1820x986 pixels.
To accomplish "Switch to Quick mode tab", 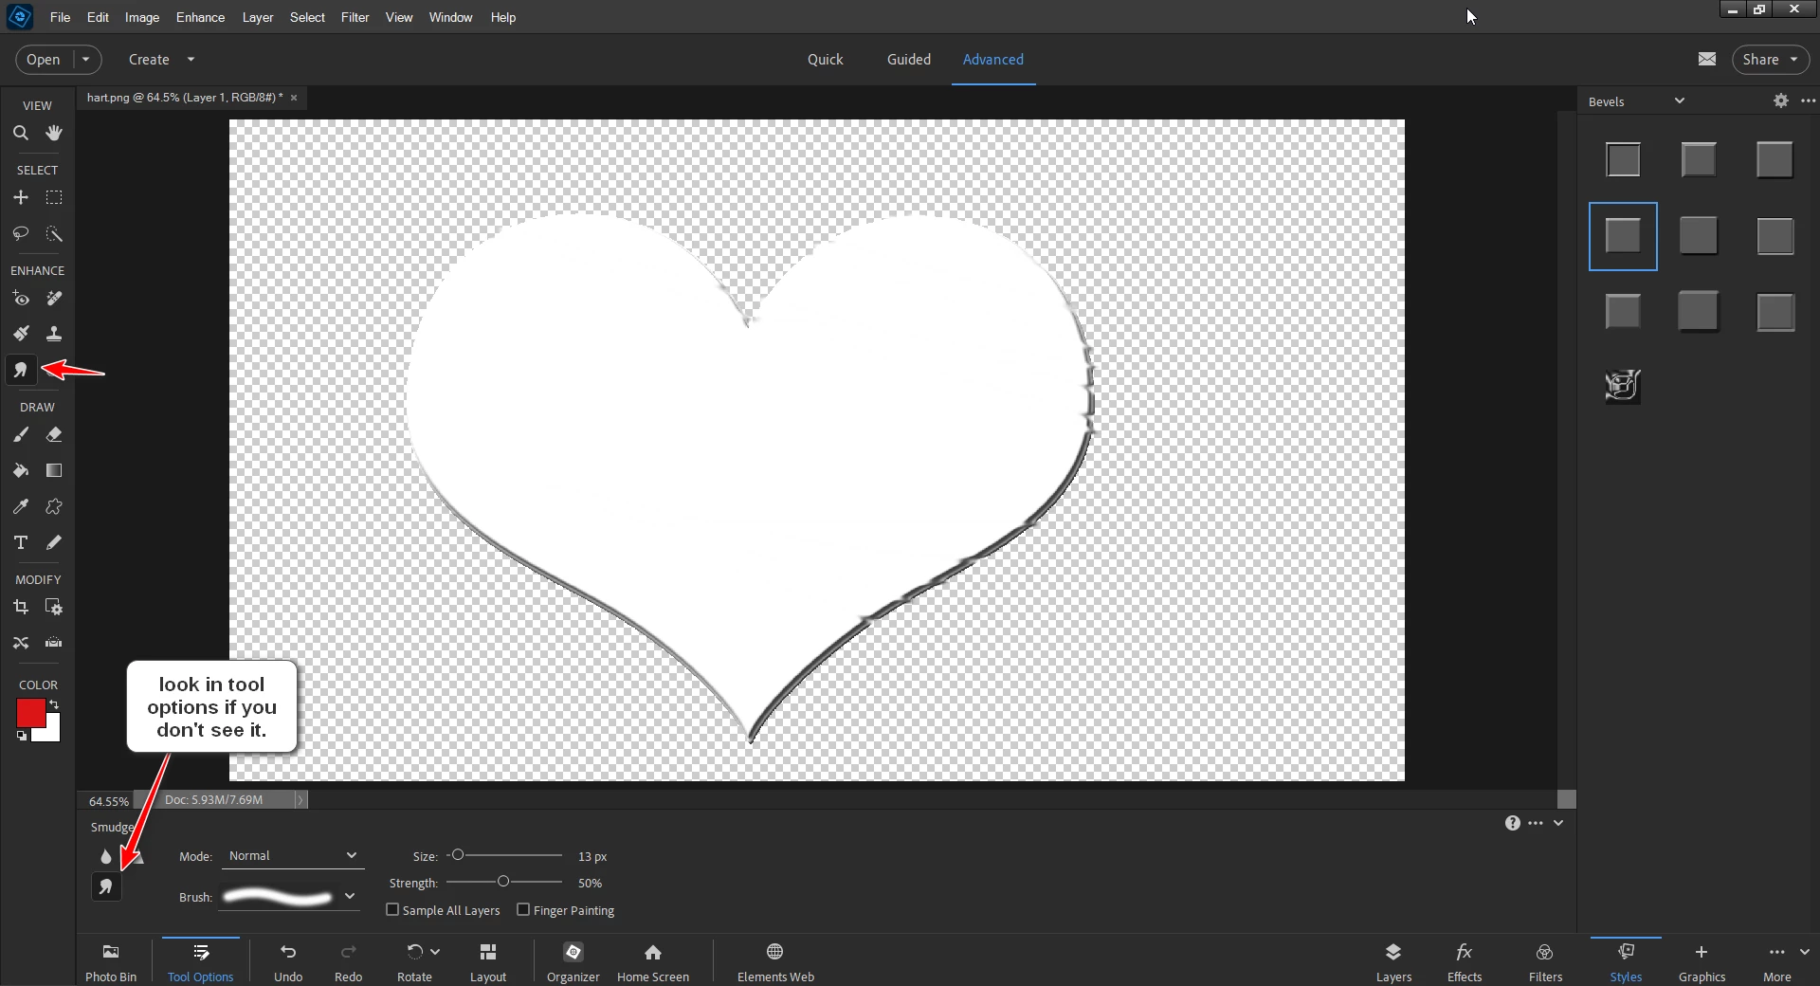I will click(x=825, y=60).
